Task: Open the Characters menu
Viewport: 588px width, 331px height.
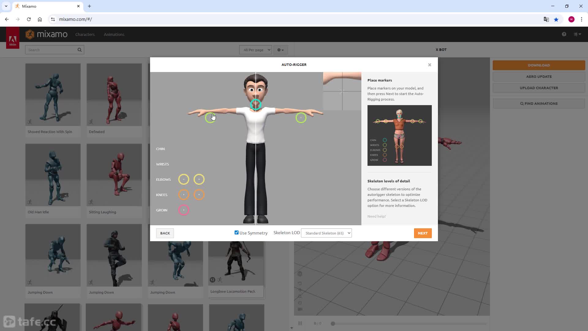Action: (x=85, y=34)
